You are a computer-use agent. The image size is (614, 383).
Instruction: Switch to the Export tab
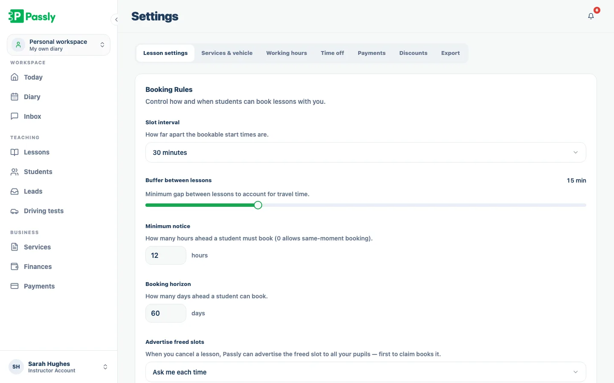[x=450, y=53]
